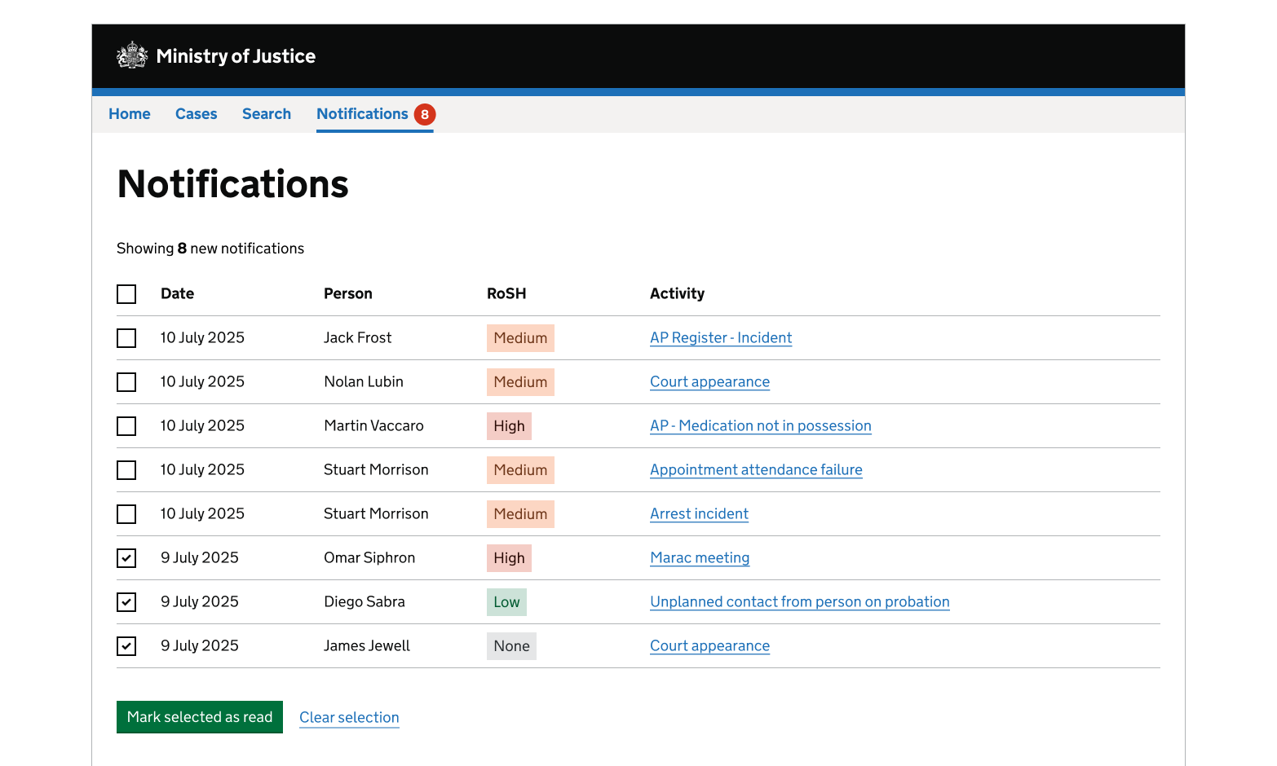Tick the select-all checkbox in table header
The image size is (1277, 766).
[x=126, y=294]
